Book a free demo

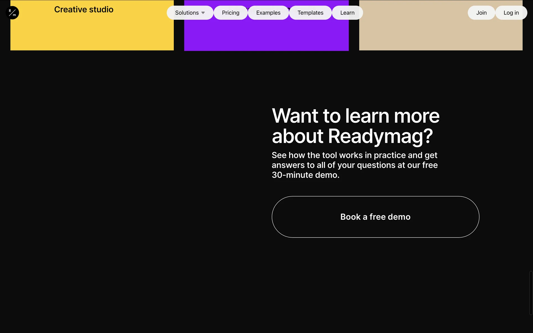tap(375, 217)
